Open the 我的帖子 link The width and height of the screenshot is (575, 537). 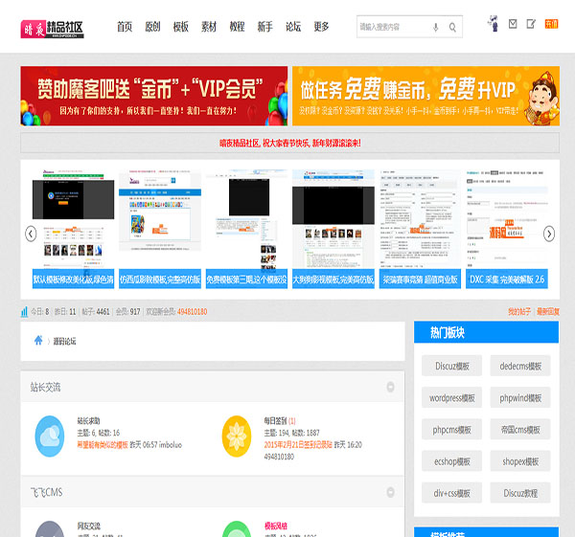click(x=519, y=312)
